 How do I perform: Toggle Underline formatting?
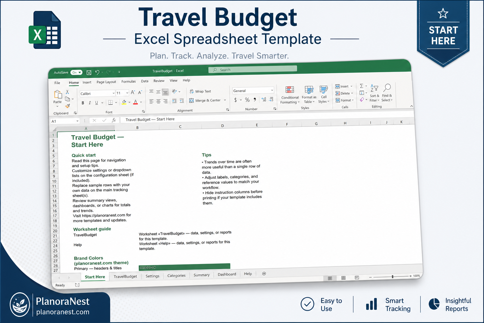96,103
